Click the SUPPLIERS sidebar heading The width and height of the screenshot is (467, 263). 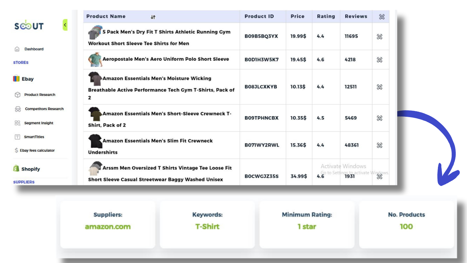(24, 182)
